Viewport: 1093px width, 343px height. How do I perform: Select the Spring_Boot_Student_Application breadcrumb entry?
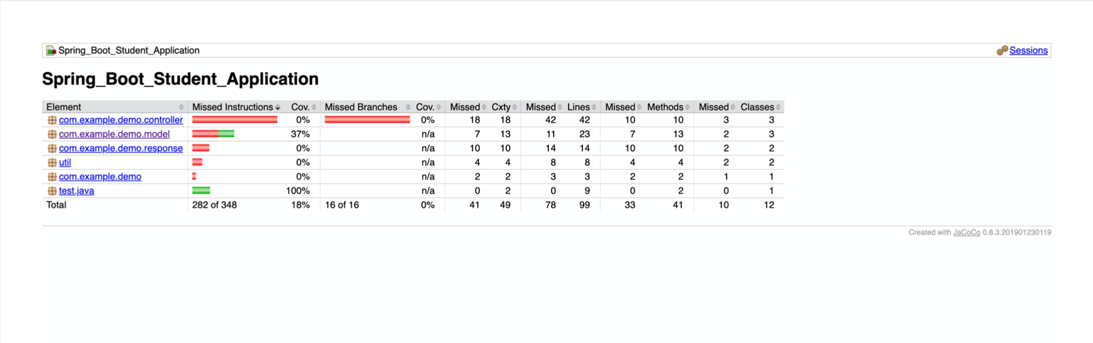(x=128, y=50)
